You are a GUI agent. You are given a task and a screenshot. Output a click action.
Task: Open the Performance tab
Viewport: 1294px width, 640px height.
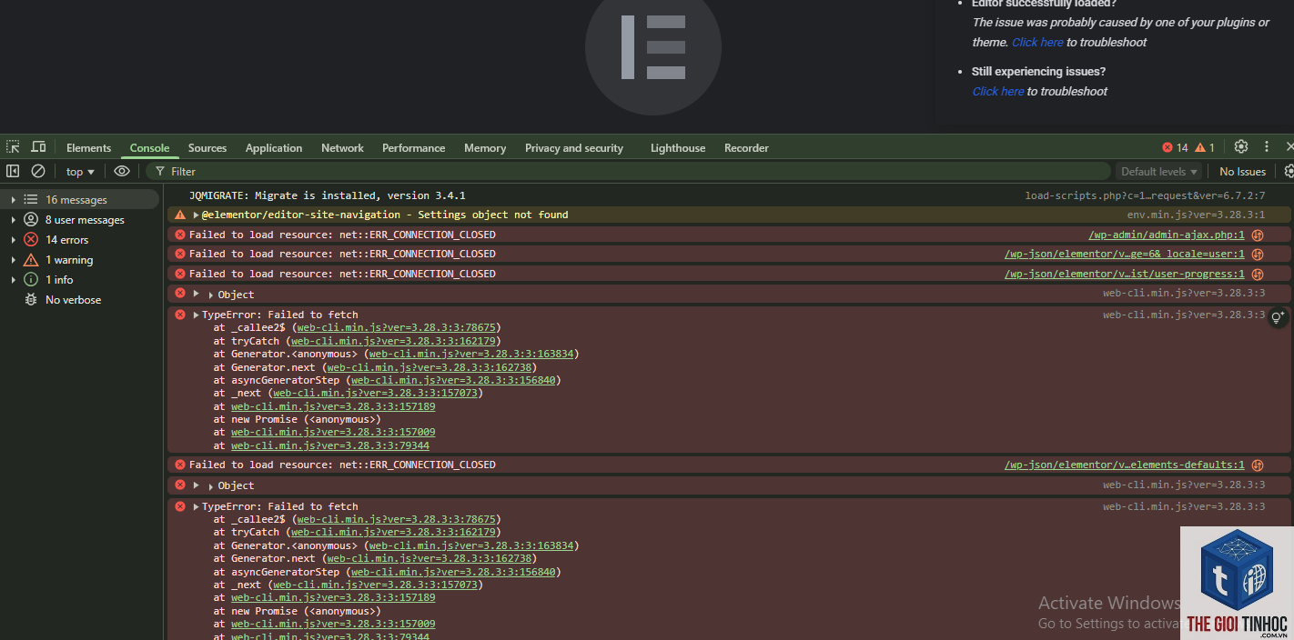tap(413, 147)
